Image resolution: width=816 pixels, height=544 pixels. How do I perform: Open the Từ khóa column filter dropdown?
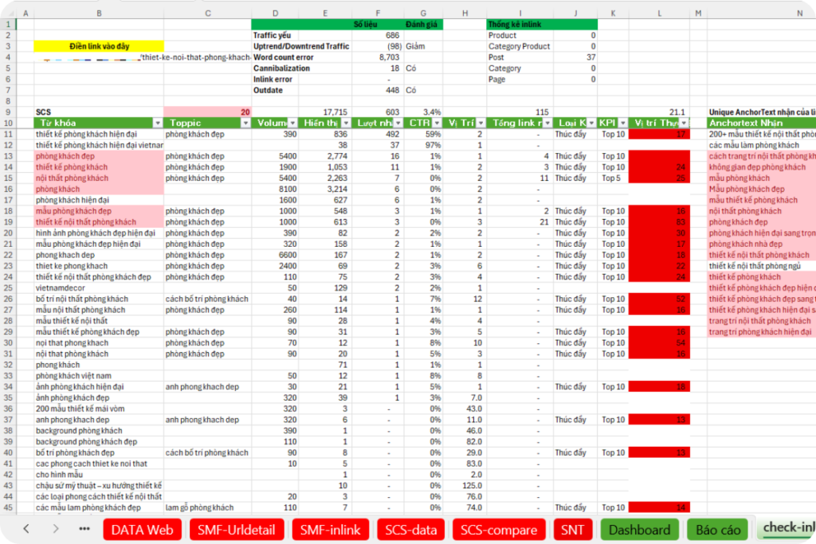pyautogui.click(x=157, y=123)
